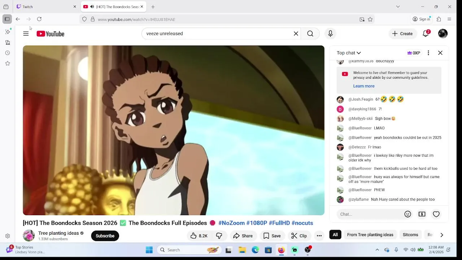Mute the YouTube tab via speaker icon

tap(92, 6)
